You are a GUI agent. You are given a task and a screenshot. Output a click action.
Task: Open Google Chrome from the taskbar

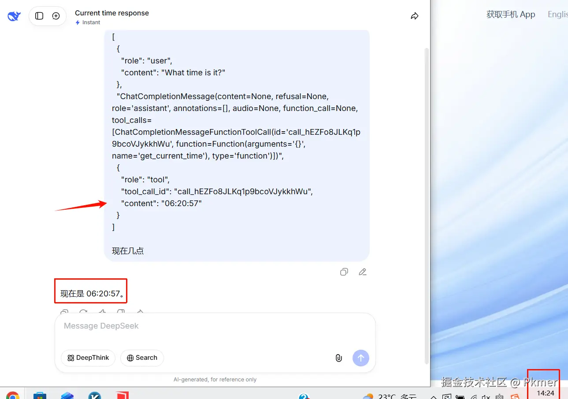click(13, 395)
